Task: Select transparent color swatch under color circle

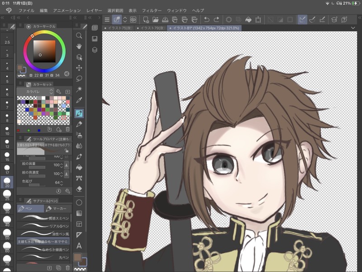Action: (21, 75)
